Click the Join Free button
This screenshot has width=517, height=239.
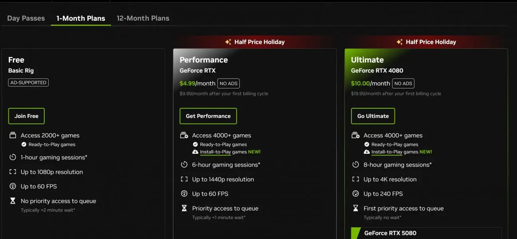click(x=26, y=116)
